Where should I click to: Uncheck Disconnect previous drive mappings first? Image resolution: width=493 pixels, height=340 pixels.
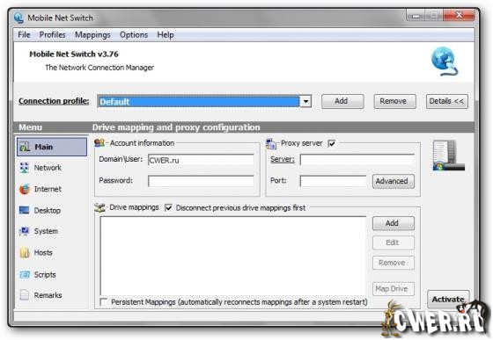click(168, 207)
